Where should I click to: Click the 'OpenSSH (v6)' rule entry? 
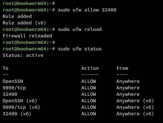(20, 101)
